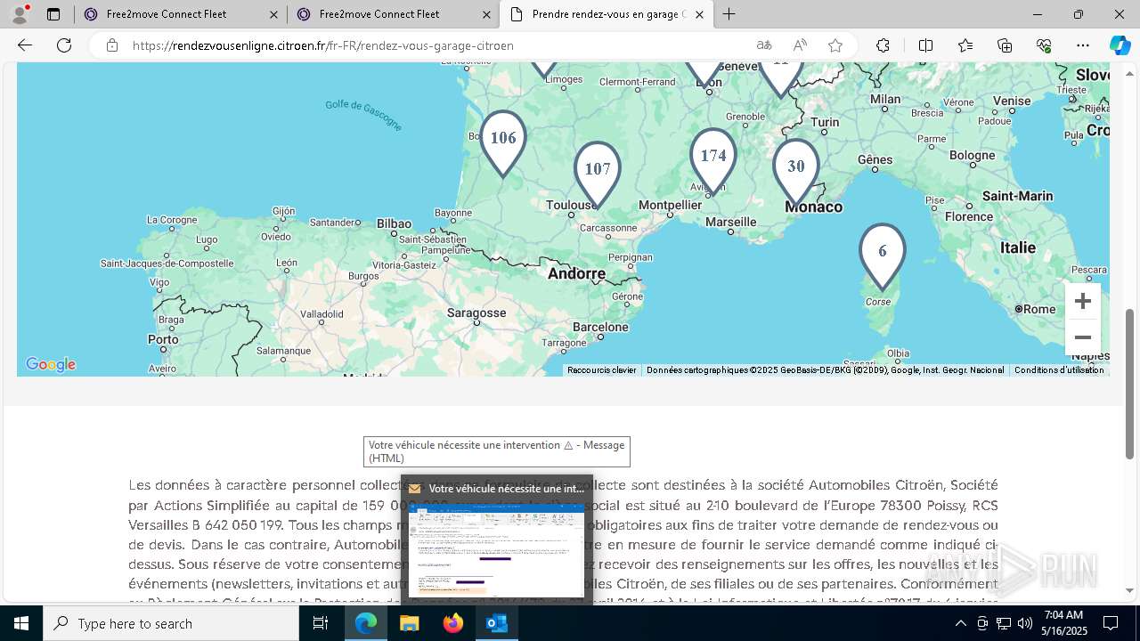Activate Read aloud icon in address bar
Screen dimensions: 1140x641
pos(800,45)
